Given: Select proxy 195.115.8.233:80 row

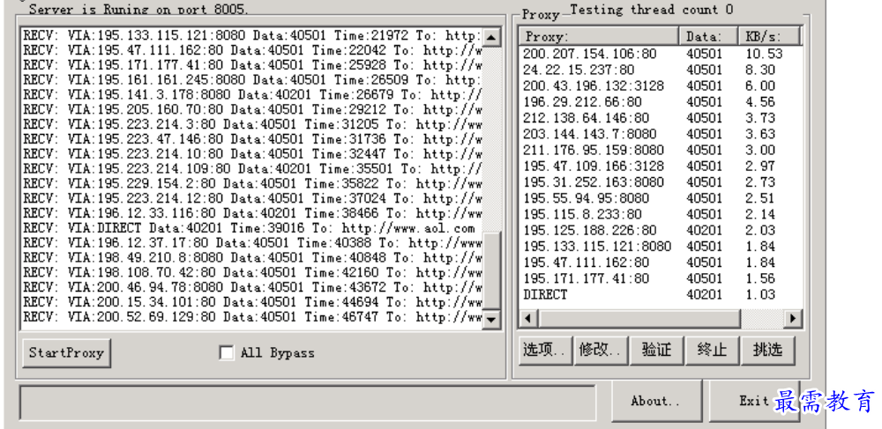Looking at the screenshot, I should (661, 215).
